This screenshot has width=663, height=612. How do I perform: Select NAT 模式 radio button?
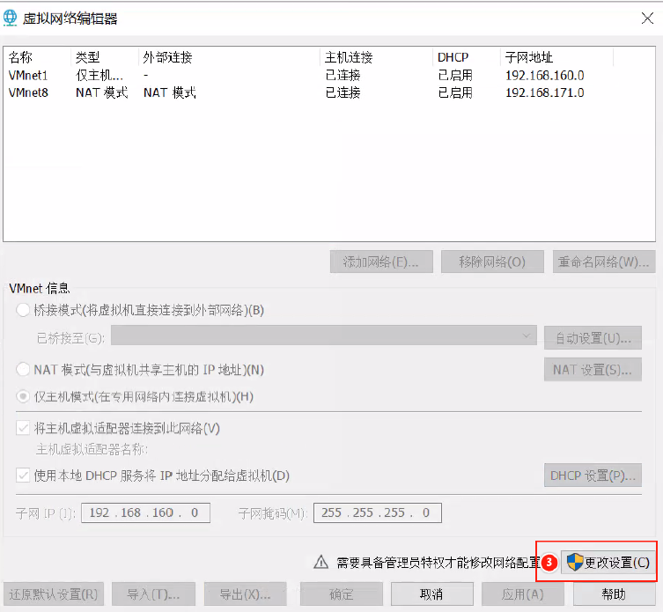point(23,370)
